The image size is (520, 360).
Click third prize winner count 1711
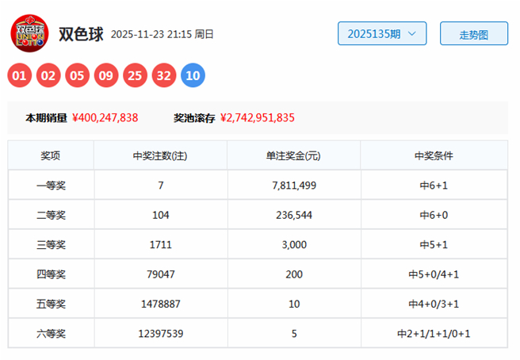click(161, 244)
